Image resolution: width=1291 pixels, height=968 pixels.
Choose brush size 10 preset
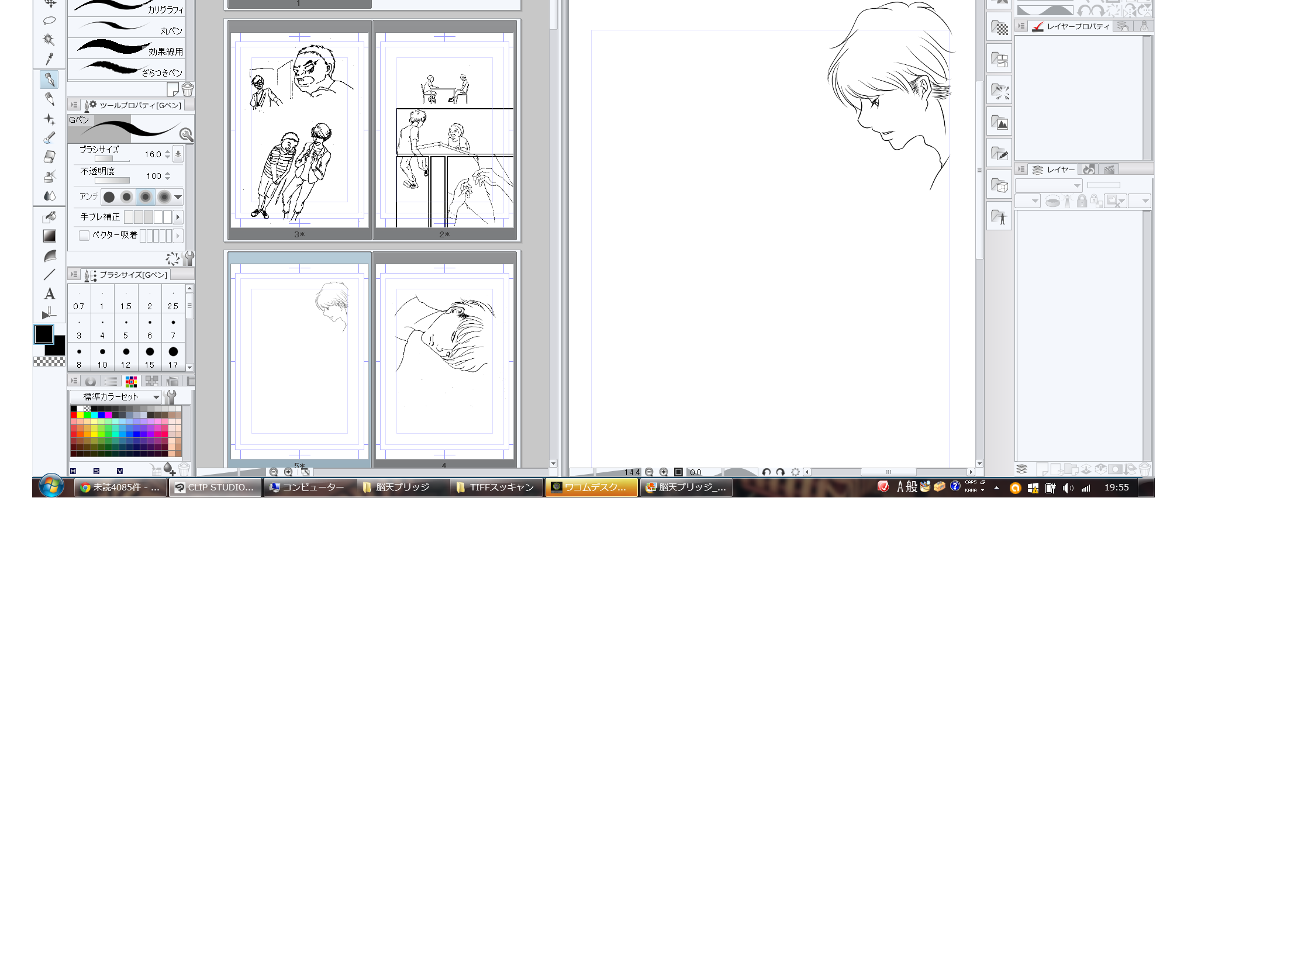(102, 356)
